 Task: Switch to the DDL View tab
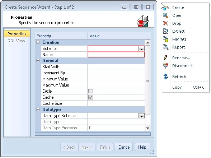(17, 41)
